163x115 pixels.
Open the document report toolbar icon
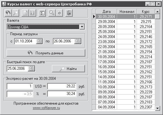tap(25, 13)
